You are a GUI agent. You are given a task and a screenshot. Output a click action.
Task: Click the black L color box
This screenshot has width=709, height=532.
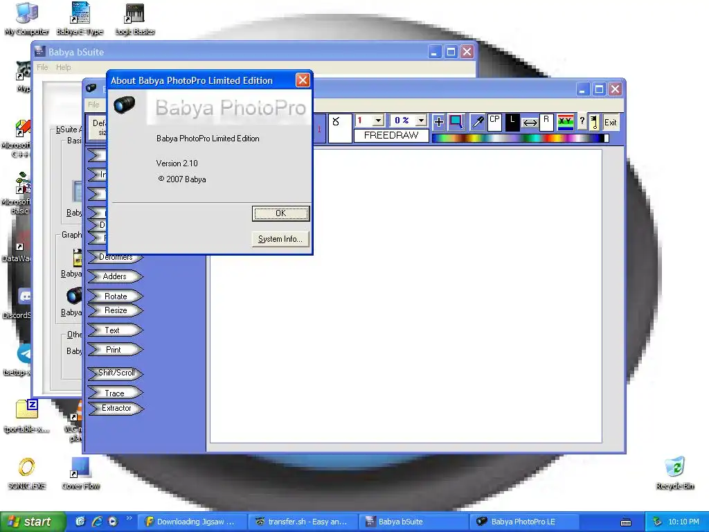(x=512, y=122)
